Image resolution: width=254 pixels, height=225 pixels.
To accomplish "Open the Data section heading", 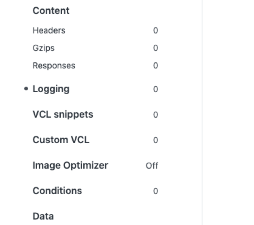I will [x=43, y=216].
